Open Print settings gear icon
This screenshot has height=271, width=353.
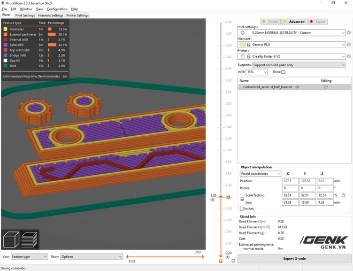pyautogui.click(x=349, y=33)
